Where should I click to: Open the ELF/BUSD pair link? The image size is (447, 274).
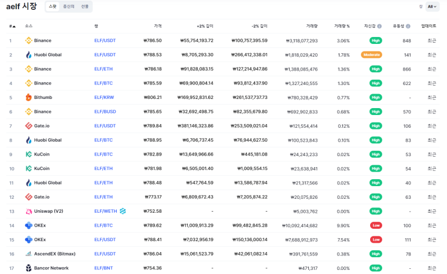(105, 112)
